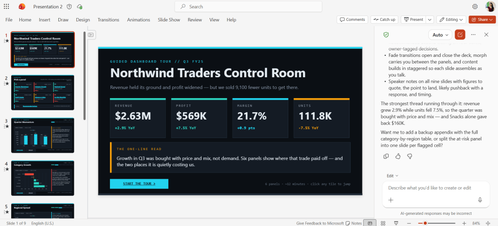Click the animation star under slide 1
The width and height of the screenshot is (498, 226).
click(6, 41)
